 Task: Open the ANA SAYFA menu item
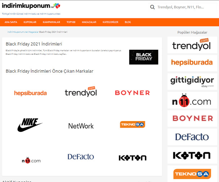coord(11,22)
